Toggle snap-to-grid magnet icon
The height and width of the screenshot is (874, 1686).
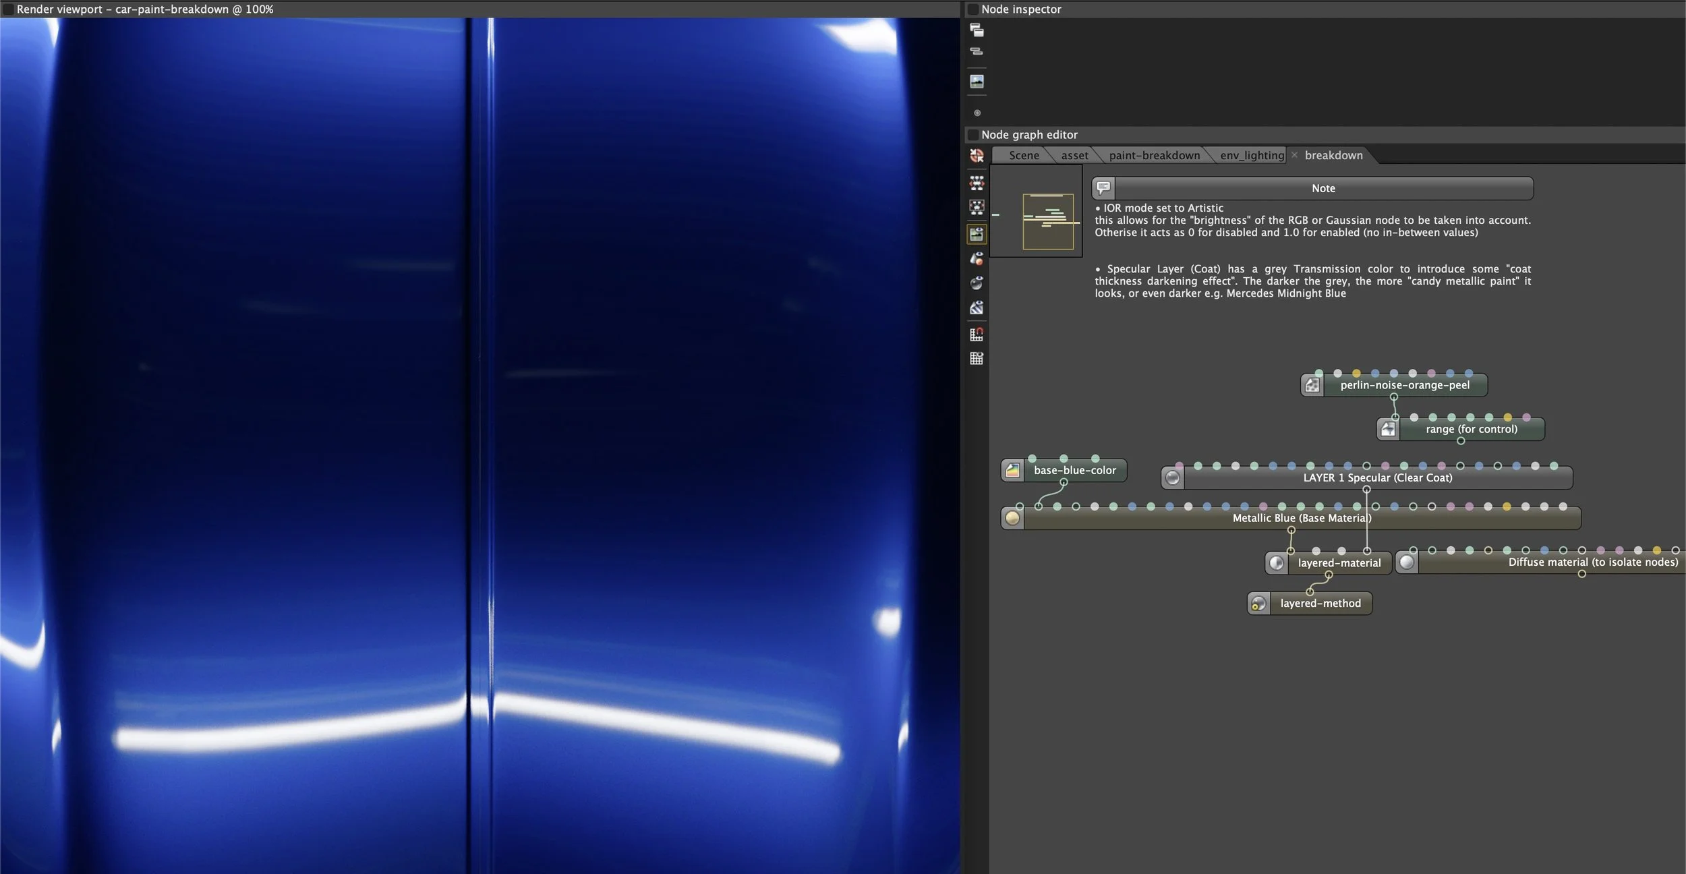coord(977,334)
